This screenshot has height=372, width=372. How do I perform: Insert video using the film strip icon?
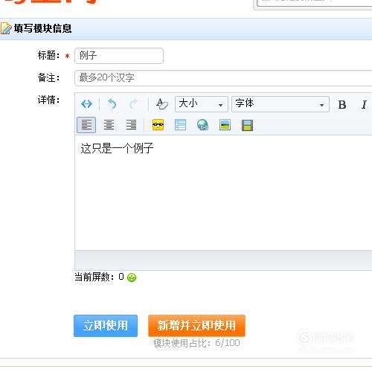click(247, 125)
